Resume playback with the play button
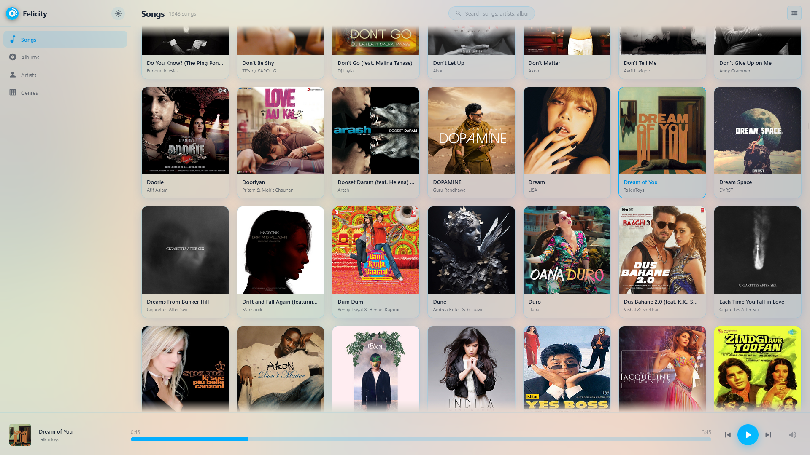The image size is (810, 455). (x=748, y=435)
